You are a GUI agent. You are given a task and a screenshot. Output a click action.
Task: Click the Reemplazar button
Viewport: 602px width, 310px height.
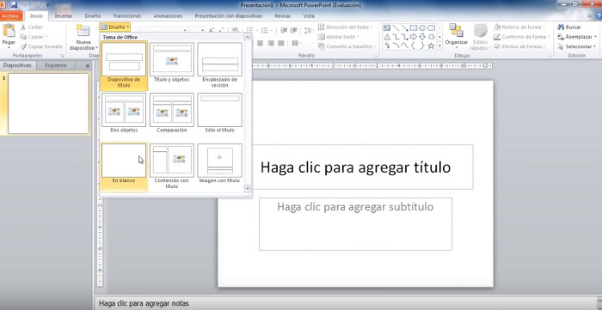click(x=576, y=37)
